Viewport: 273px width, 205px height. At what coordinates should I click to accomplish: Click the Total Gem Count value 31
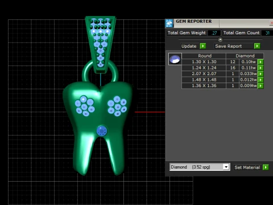(267, 33)
